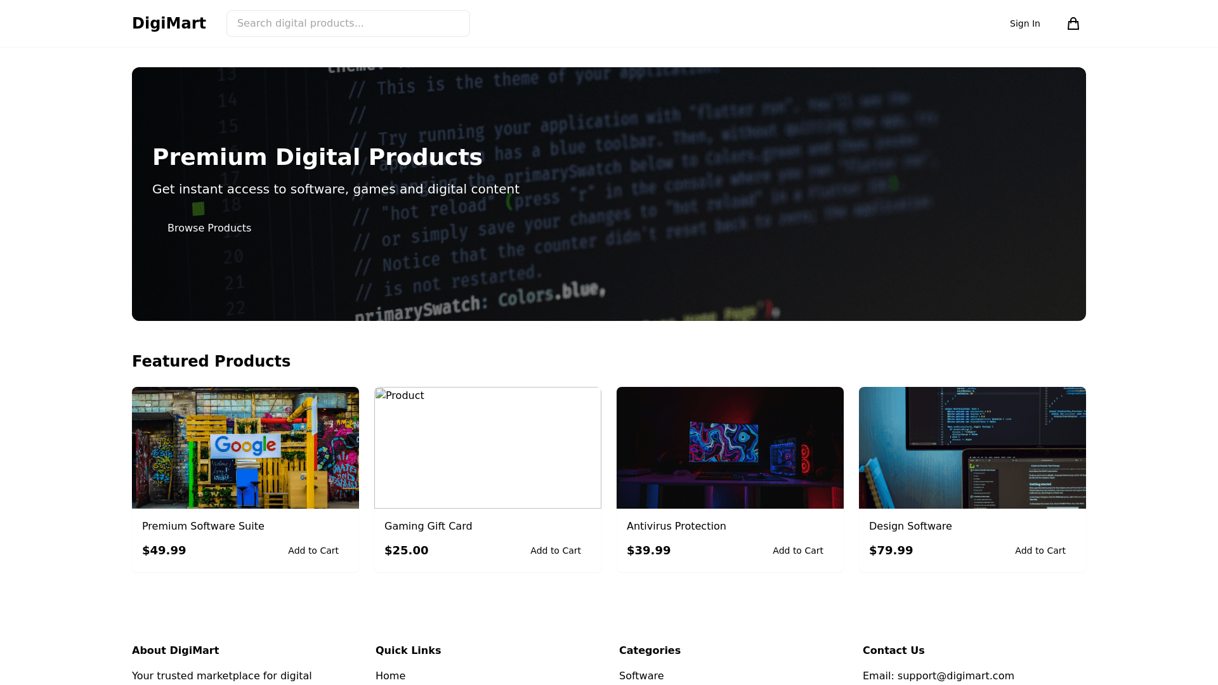The image size is (1218, 685).
Task: Add Antivirus Protection to cart
Action: point(798,551)
